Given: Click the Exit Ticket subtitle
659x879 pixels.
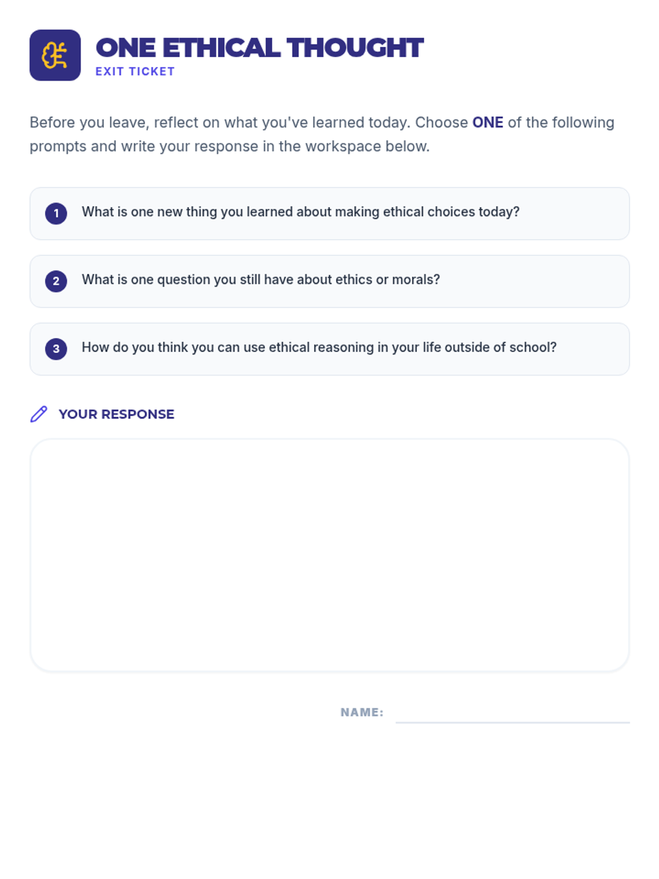Looking at the screenshot, I should (x=135, y=71).
